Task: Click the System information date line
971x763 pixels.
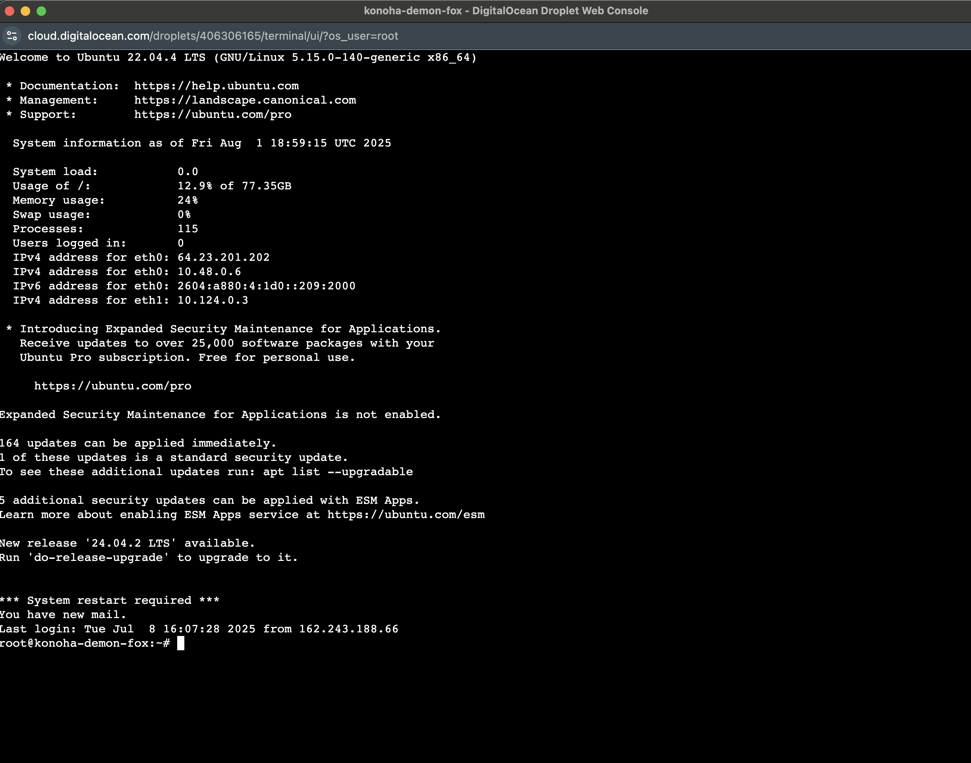Action: click(202, 143)
